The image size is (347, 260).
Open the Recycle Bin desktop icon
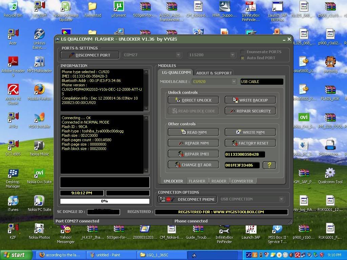click(13, 9)
